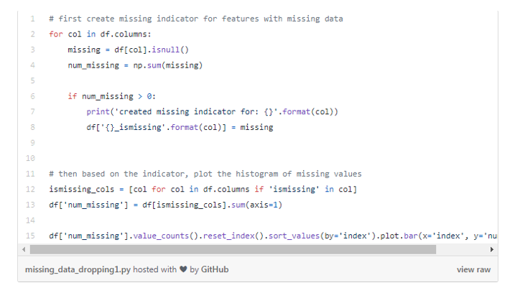The height and width of the screenshot is (293, 520).
Task: Click the heart icon in the footer
Action: pyautogui.click(x=182, y=270)
